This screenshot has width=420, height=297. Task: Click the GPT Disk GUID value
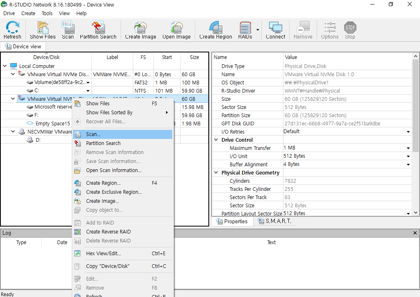(x=332, y=124)
